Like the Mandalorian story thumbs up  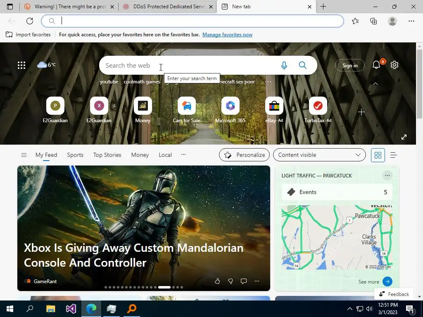tap(217, 281)
